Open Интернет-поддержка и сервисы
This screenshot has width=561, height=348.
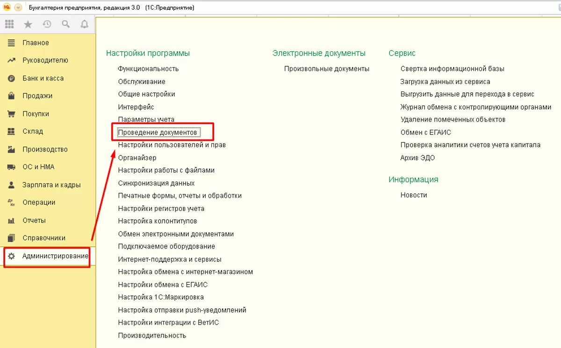click(170, 259)
